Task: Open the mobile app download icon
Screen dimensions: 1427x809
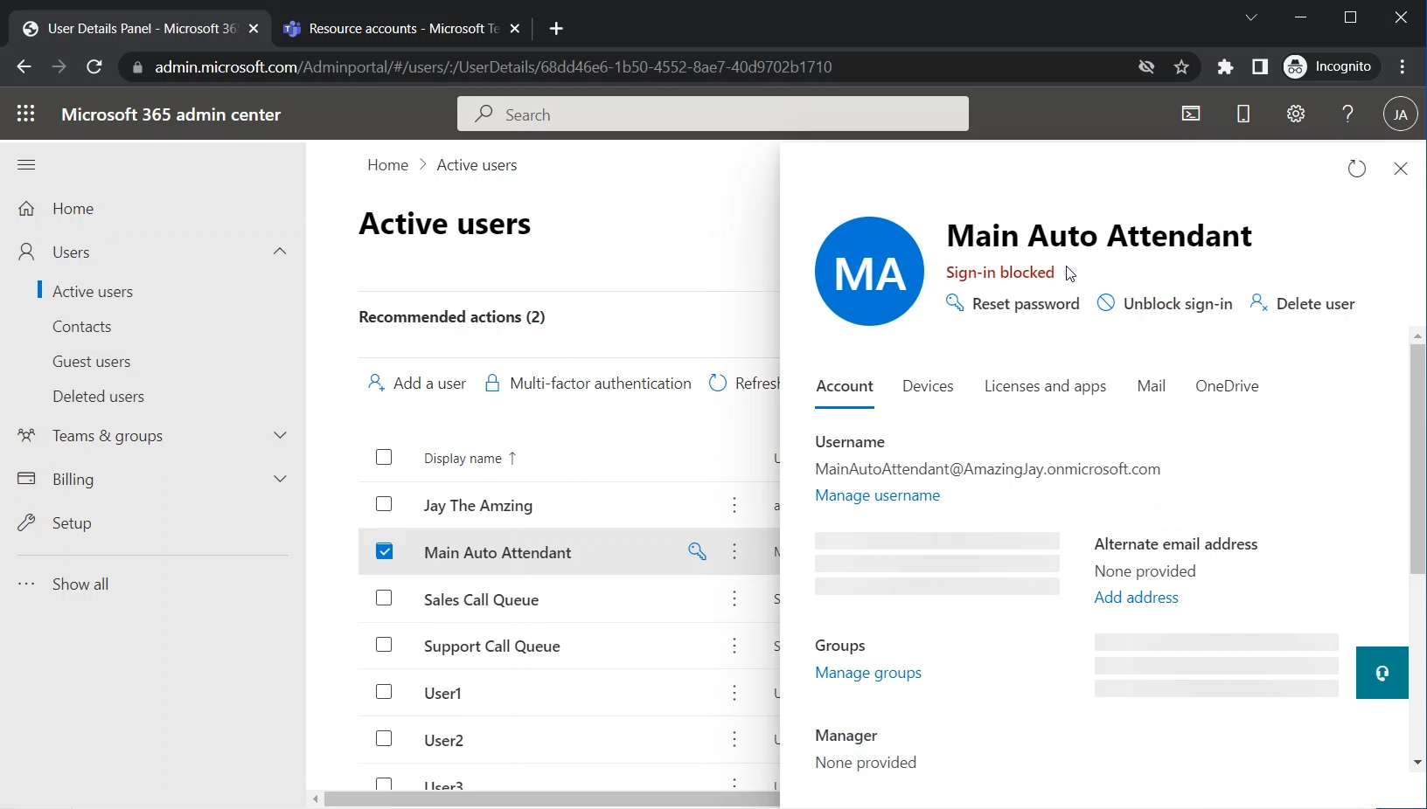Action: (x=1243, y=114)
